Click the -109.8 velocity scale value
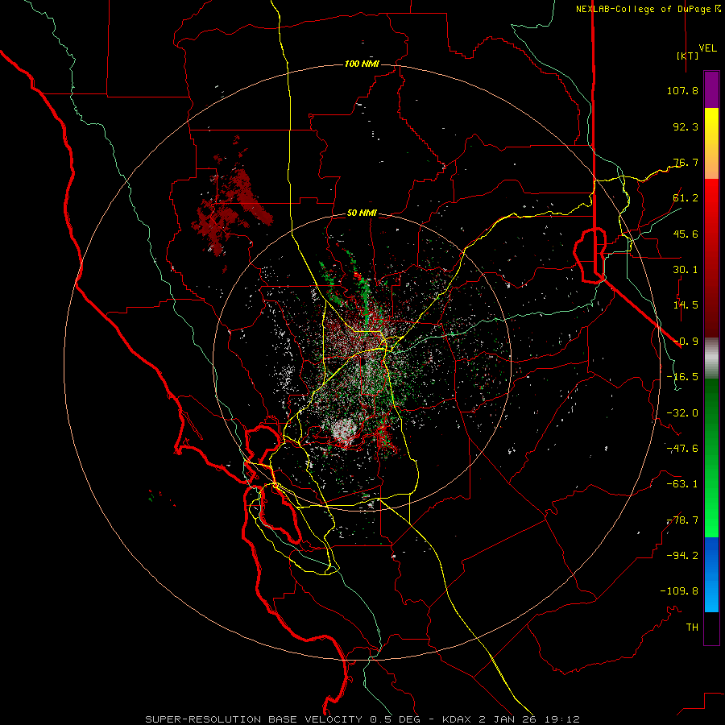Screen dimensions: 725x725 pyautogui.click(x=679, y=591)
